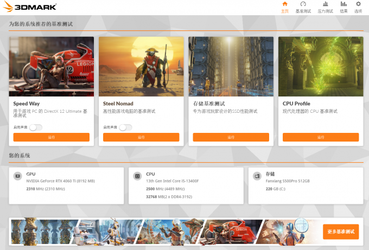
Task: Toggle sound switch under Speed Way
Action: 36,127
